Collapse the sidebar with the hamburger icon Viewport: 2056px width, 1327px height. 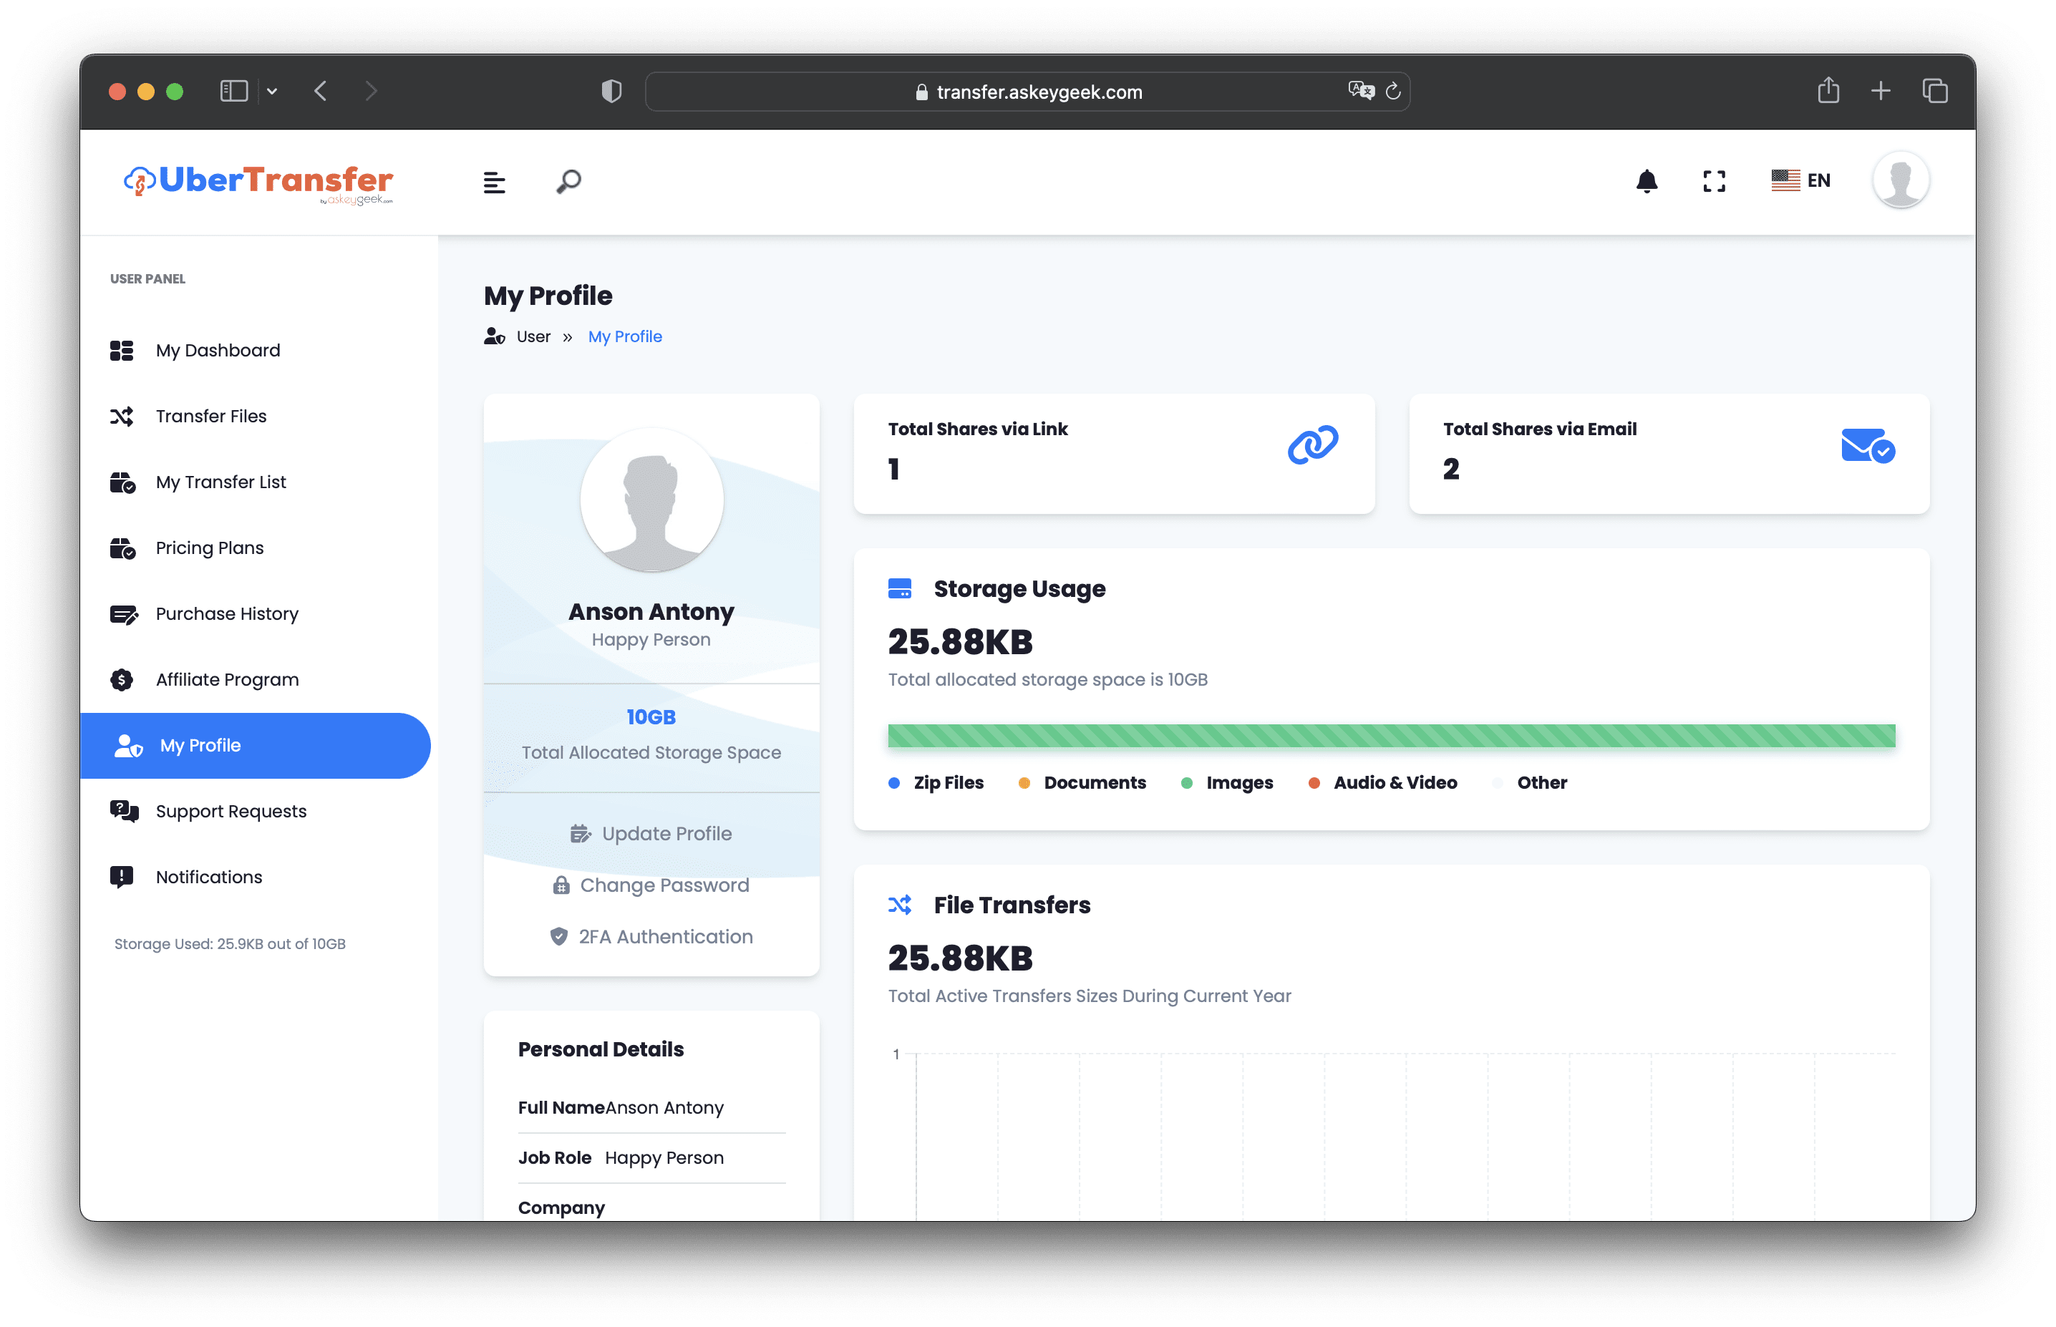click(x=495, y=182)
